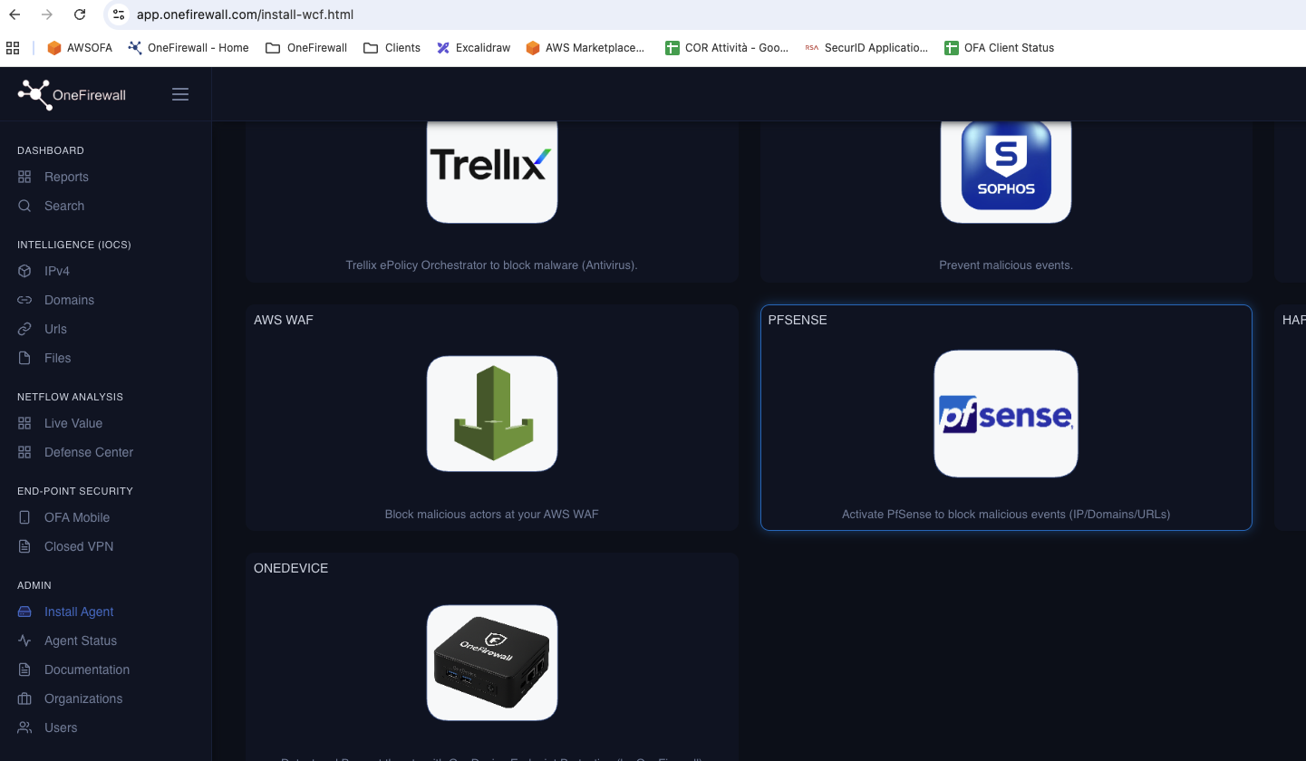Click 'Prevent malicious events.' text
The image size is (1306, 761).
[1006, 265]
